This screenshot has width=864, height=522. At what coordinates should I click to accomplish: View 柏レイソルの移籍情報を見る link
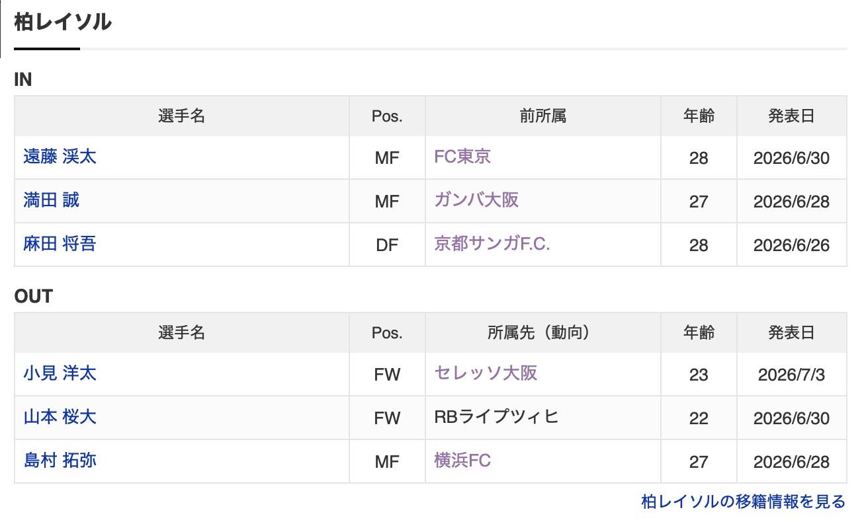tap(744, 502)
